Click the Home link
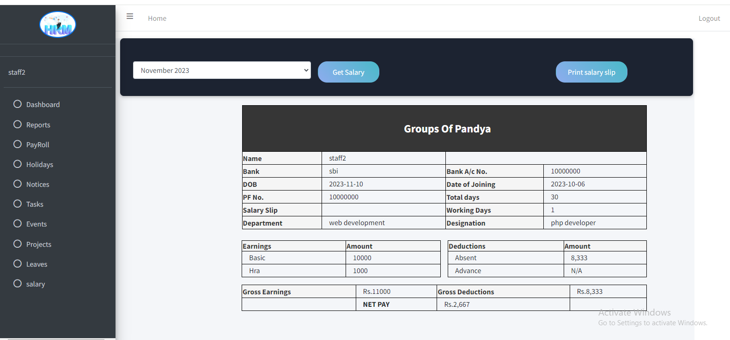 tap(157, 18)
